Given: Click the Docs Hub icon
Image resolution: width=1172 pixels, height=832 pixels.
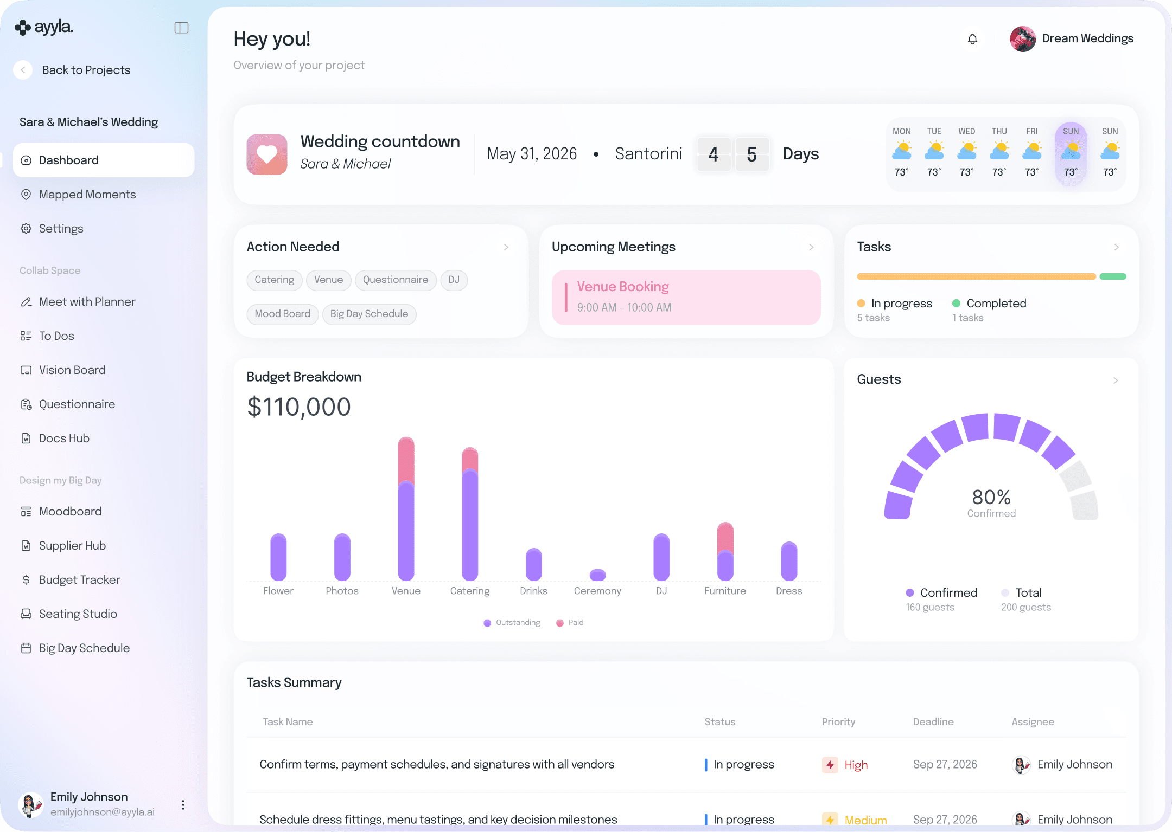Looking at the screenshot, I should click(x=26, y=438).
